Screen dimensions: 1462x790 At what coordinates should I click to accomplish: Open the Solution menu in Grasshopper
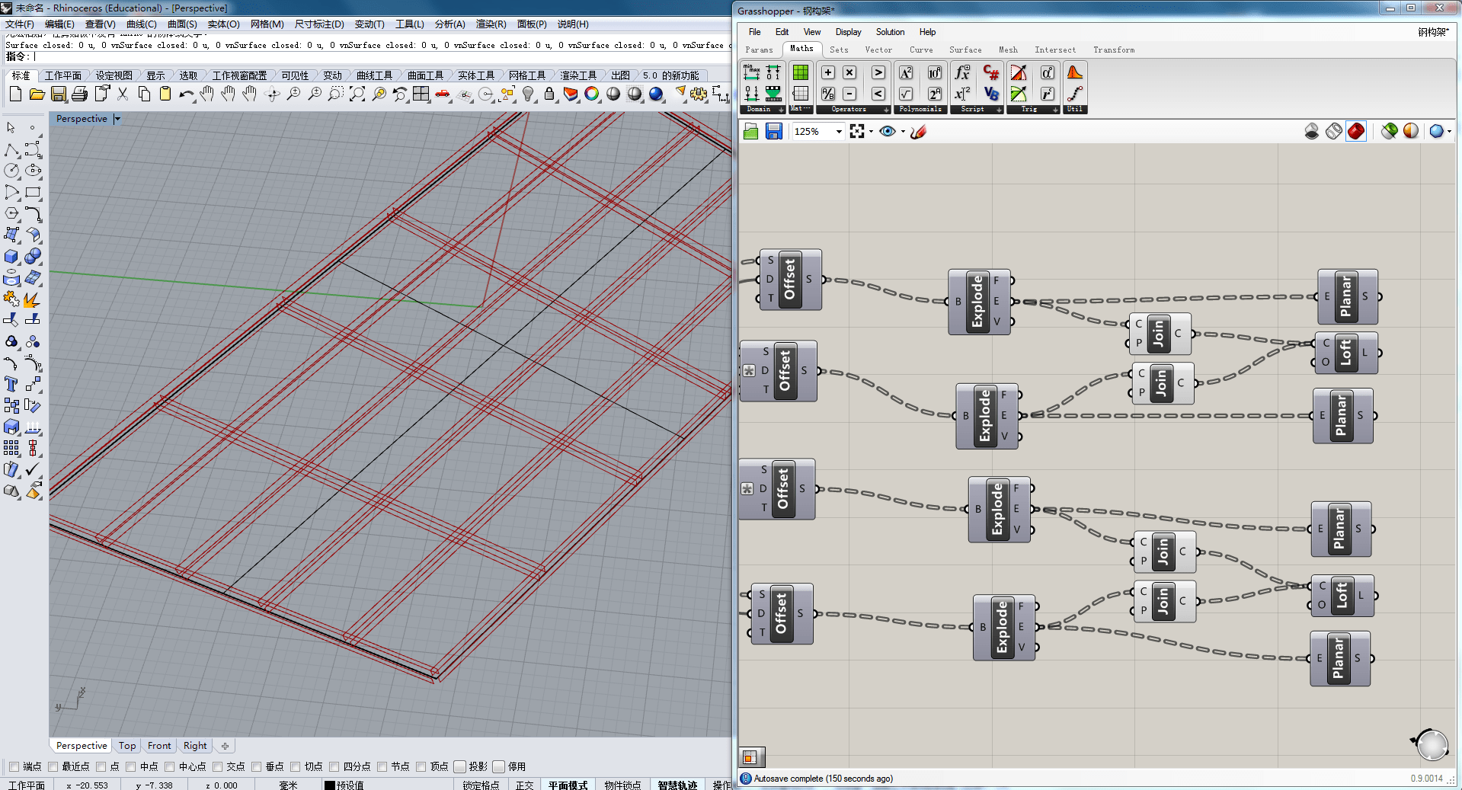coord(889,32)
